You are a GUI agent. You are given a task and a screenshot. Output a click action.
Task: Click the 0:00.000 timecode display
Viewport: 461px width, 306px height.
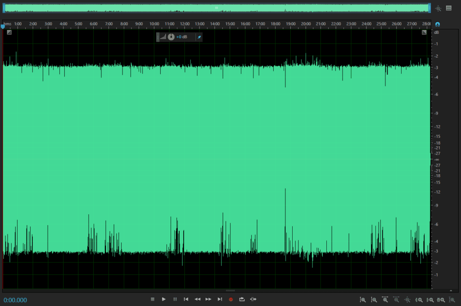coord(15,300)
